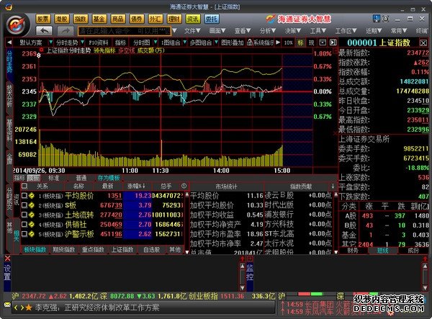Click scroll-up arrow of sector table scrollbar
Screen dimensions: 432x319
[x=187, y=194]
